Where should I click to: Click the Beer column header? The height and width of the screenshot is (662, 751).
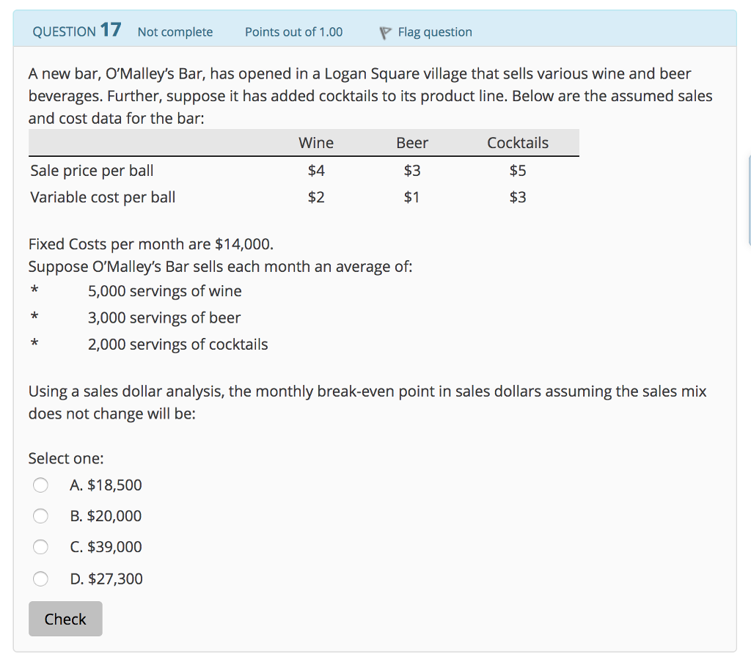coord(412,143)
